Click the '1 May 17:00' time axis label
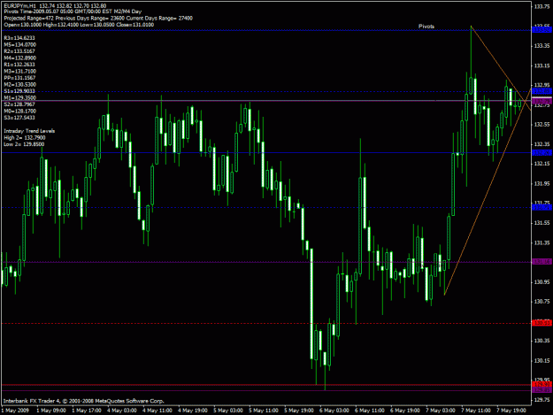553x415 pixels. (87, 411)
